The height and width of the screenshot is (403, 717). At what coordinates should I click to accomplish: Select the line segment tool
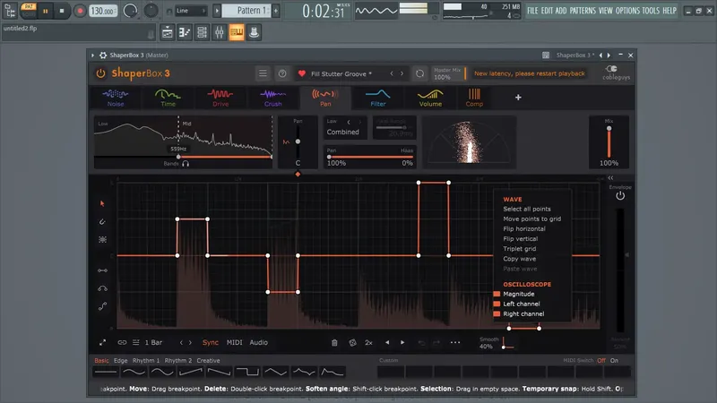pyautogui.click(x=102, y=270)
